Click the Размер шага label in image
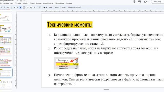The width and height of the screenshot is (164, 92). 63,60
